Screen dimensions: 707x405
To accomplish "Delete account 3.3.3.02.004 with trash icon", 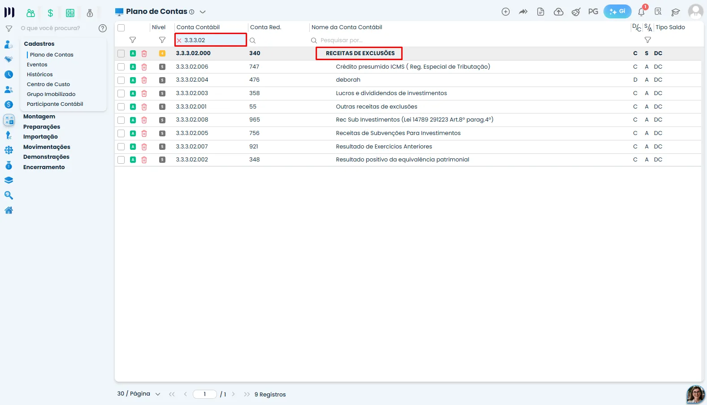I will click(144, 80).
